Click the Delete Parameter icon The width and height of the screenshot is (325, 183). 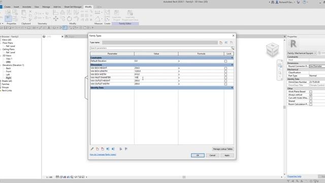(103, 149)
